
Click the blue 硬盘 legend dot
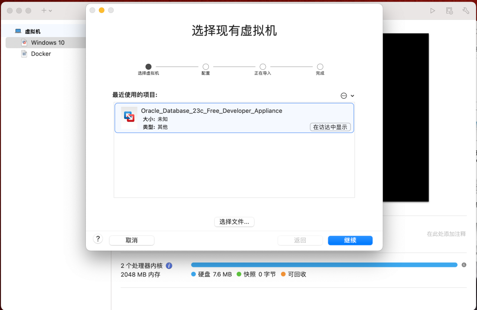[193, 274]
